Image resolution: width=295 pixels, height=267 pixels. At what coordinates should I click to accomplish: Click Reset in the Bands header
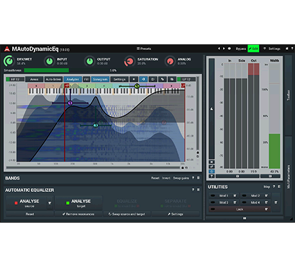[155, 178]
